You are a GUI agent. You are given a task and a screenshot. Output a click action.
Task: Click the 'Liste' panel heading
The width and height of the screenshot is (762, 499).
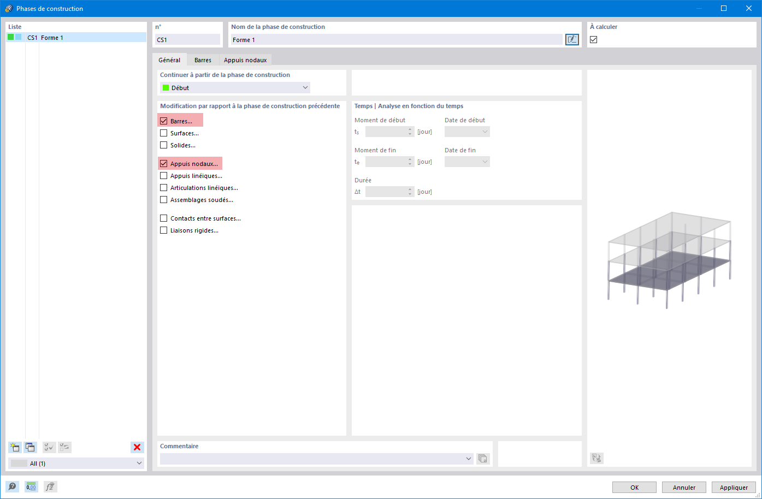[15, 27]
